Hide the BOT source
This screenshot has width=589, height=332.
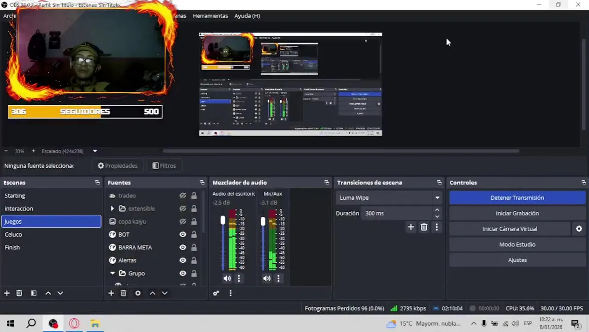click(183, 234)
